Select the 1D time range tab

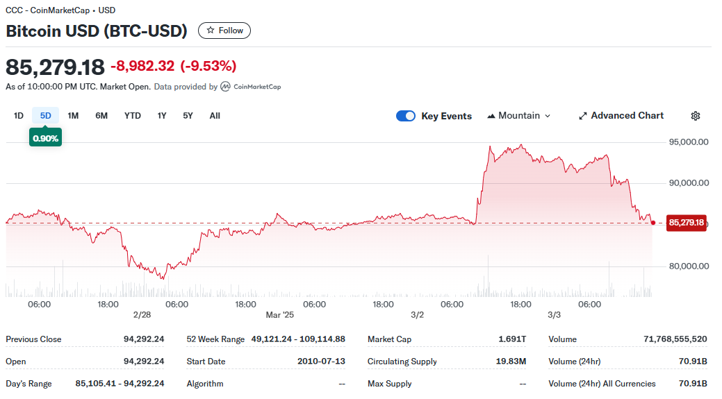click(x=19, y=116)
